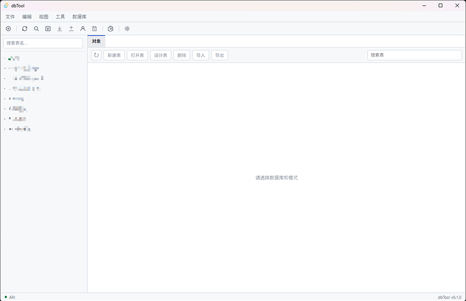Open the 文件 menu
Screen dimensions: 466x301
coord(10,17)
